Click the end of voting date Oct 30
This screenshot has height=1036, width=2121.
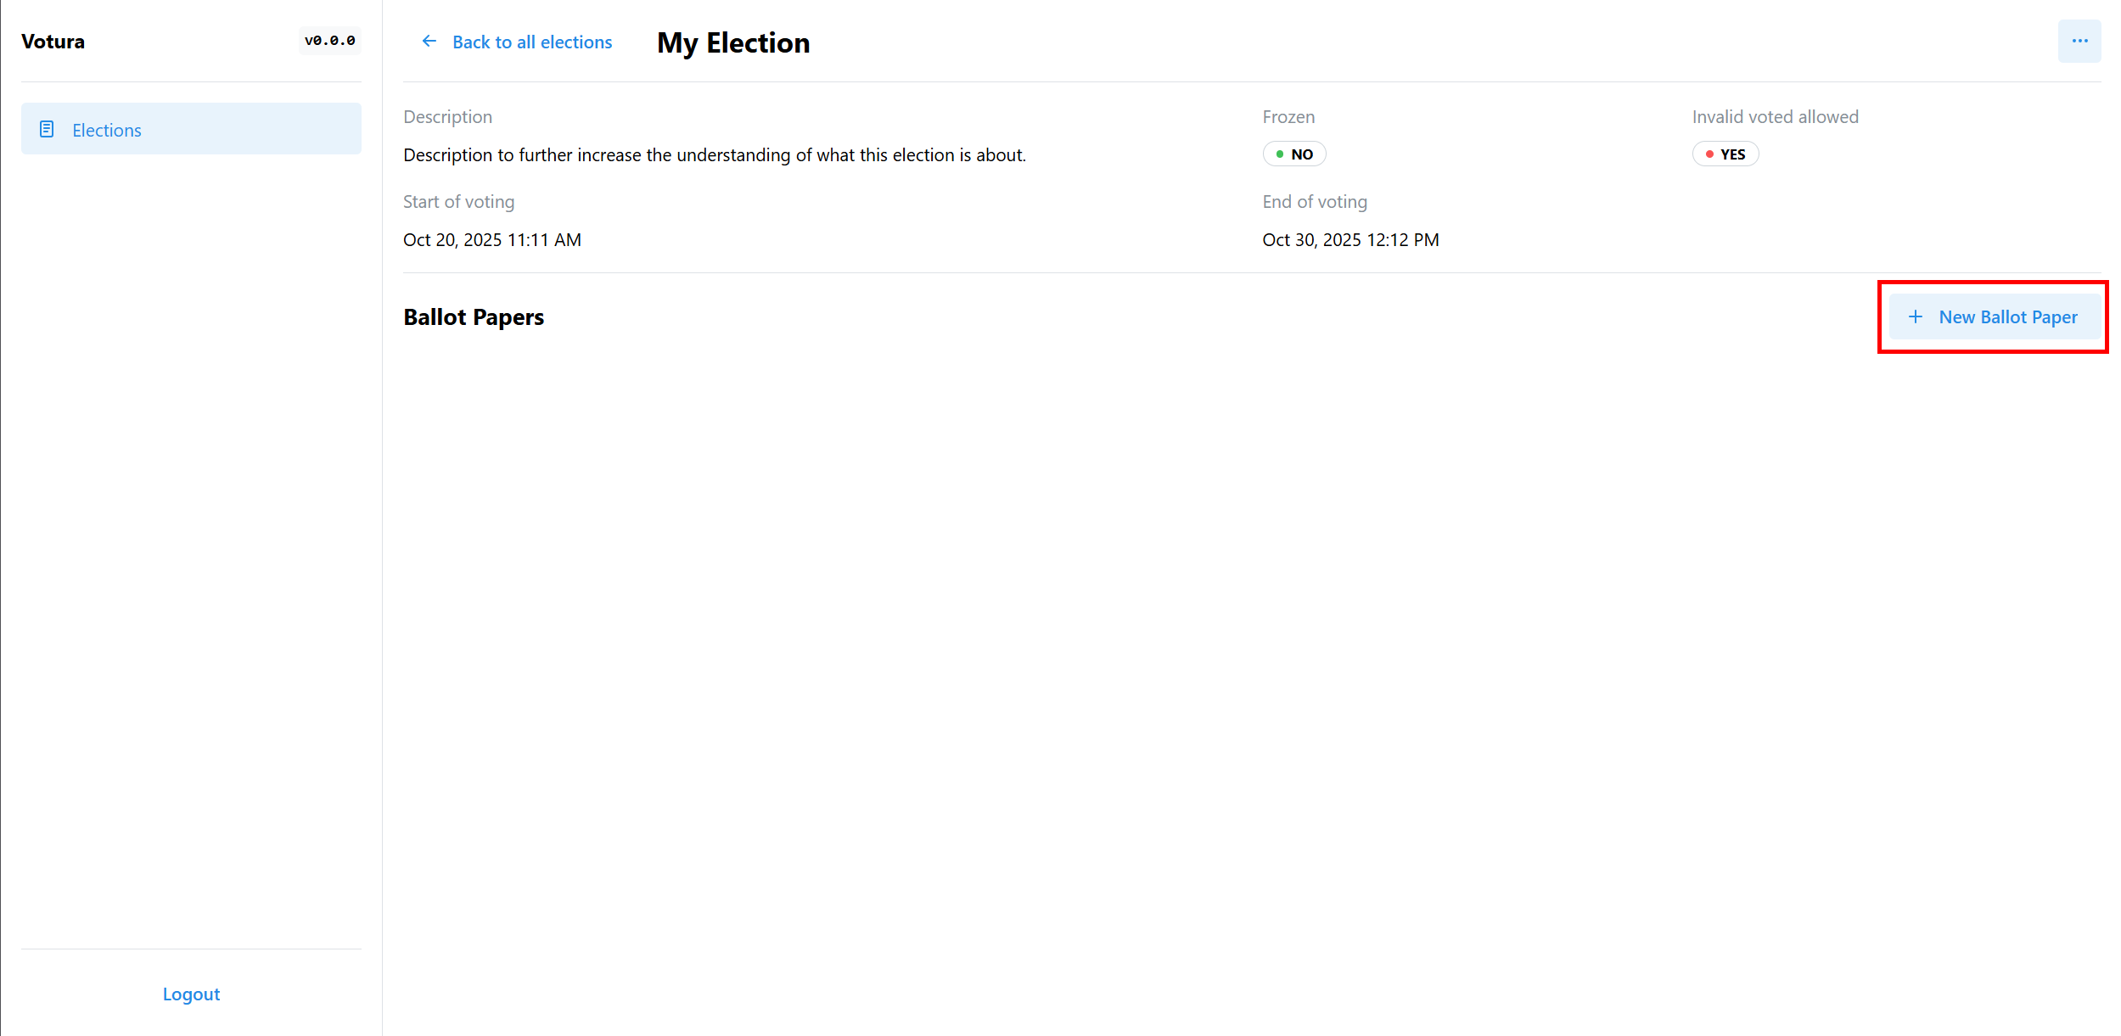click(x=1350, y=240)
